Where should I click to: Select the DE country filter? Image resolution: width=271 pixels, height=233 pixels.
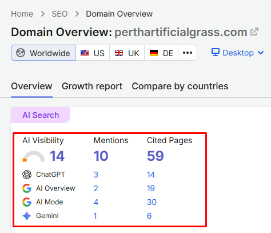161,53
